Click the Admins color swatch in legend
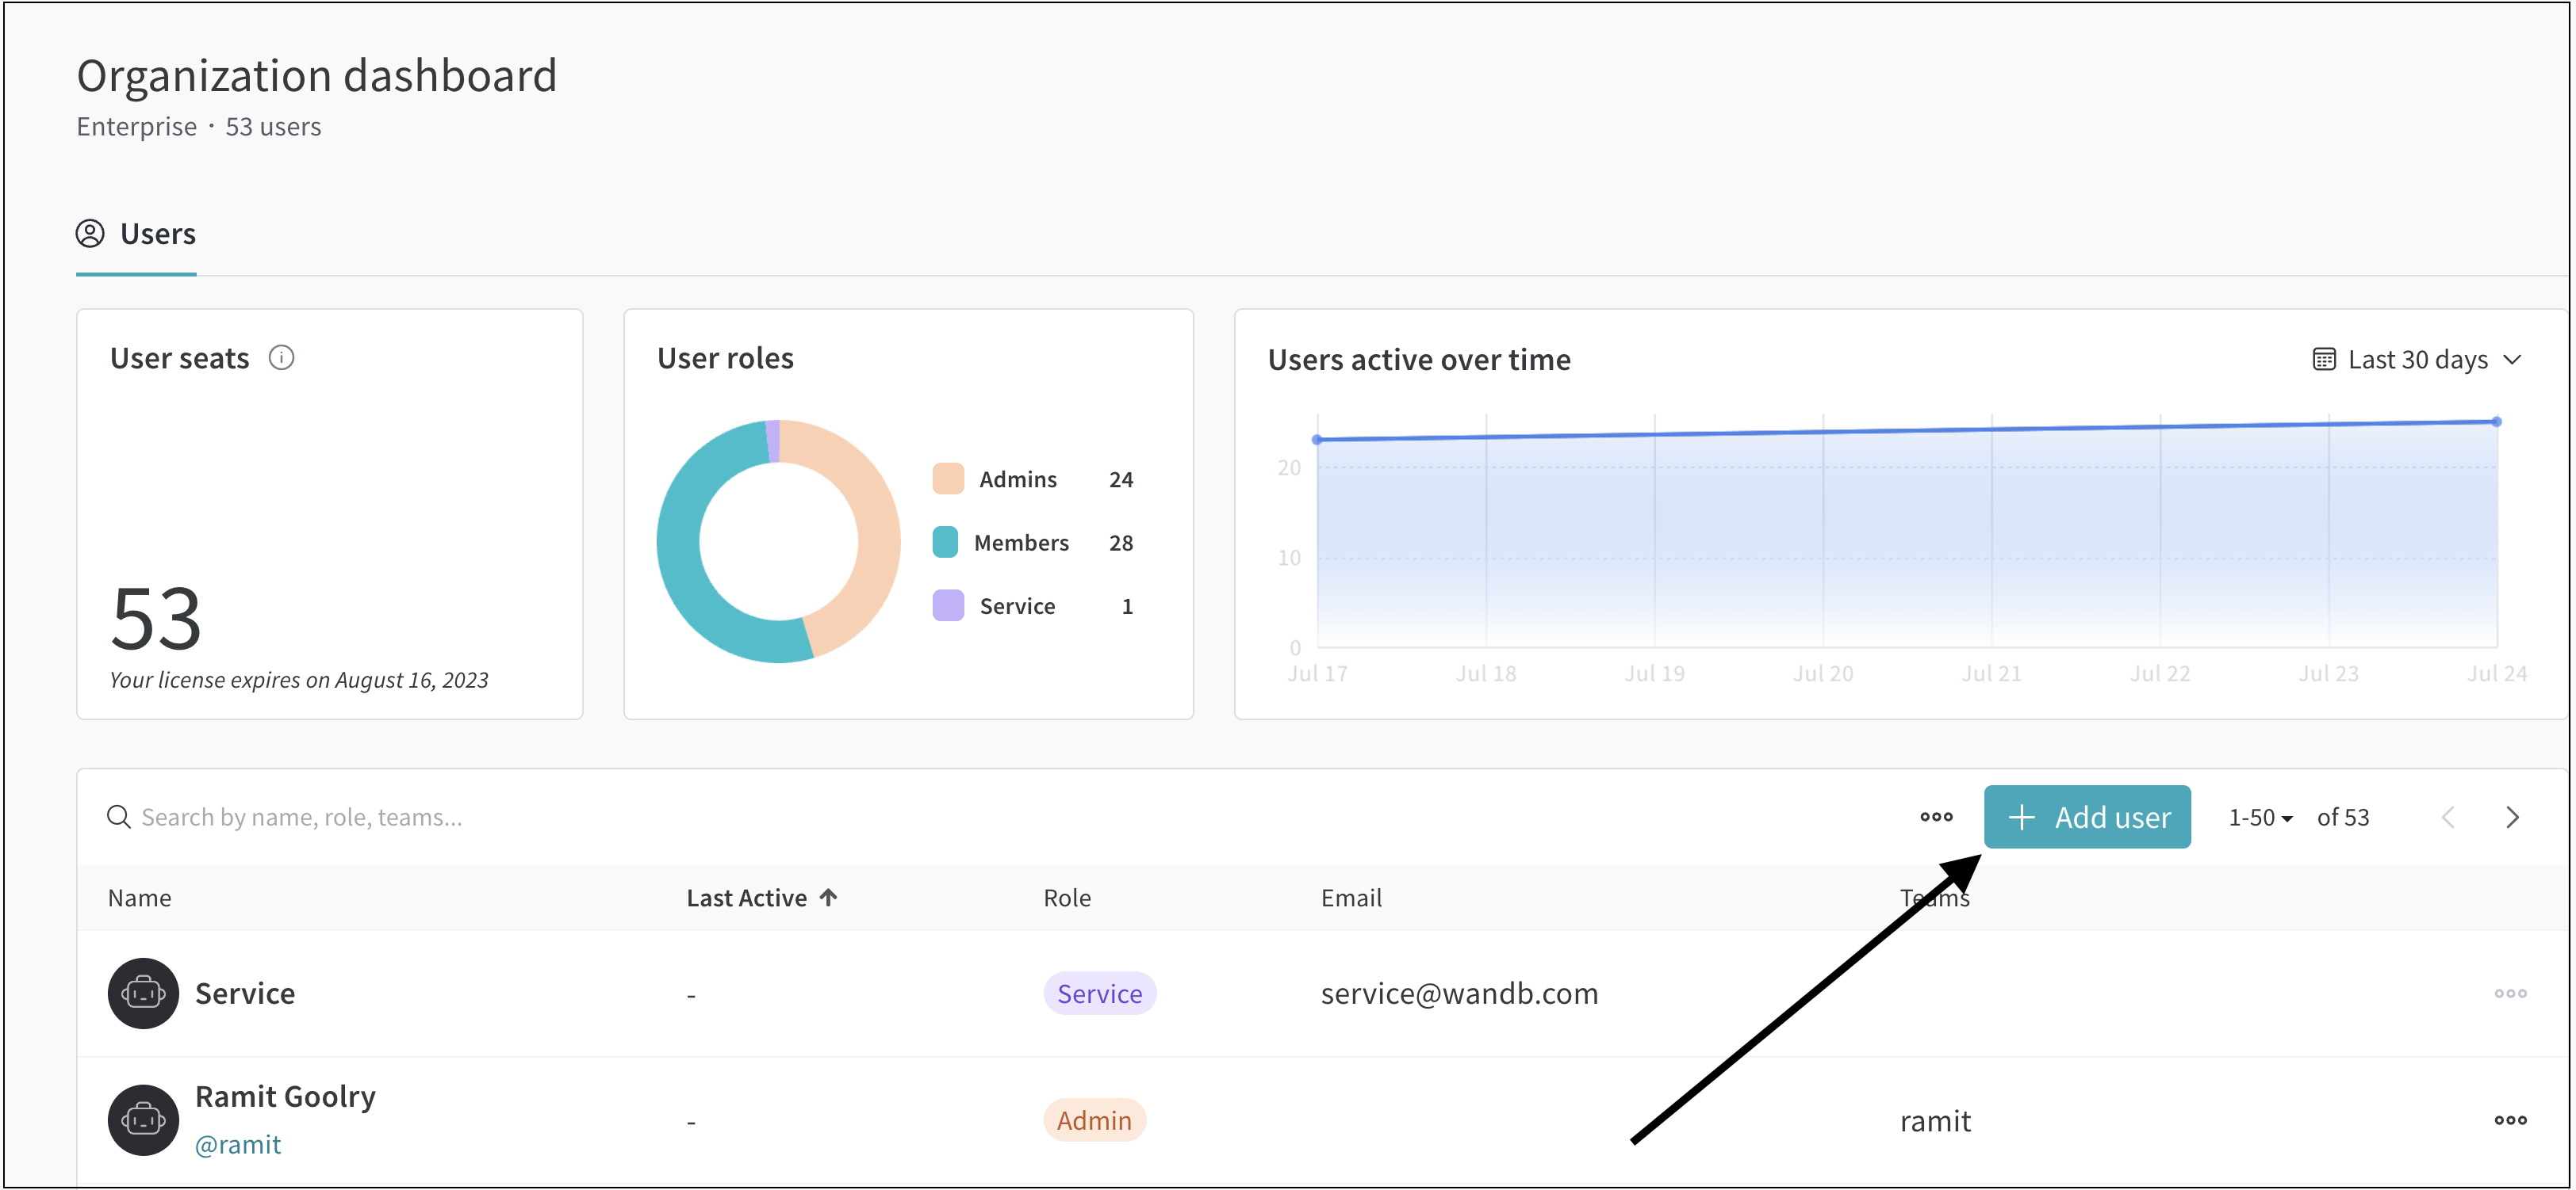This screenshot has width=2576, height=1190. click(947, 479)
